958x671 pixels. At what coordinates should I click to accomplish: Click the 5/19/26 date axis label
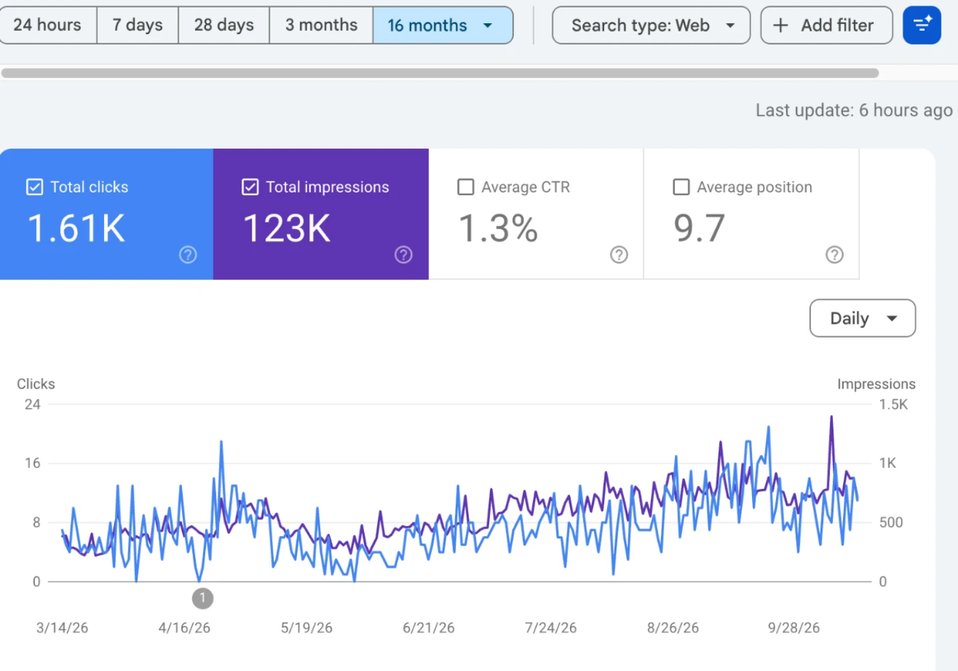(x=307, y=628)
